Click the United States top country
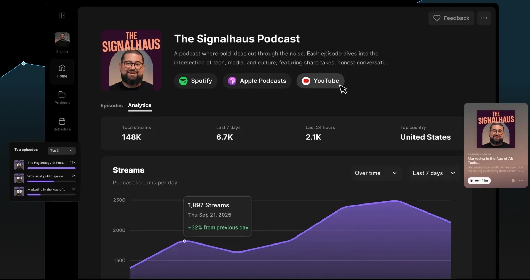Viewport: 530px width, 280px height. tap(425, 137)
